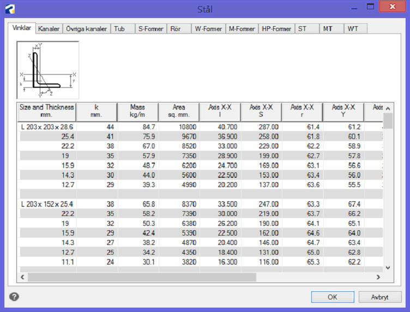Cancel with the Avbryt button

[380, 297]
